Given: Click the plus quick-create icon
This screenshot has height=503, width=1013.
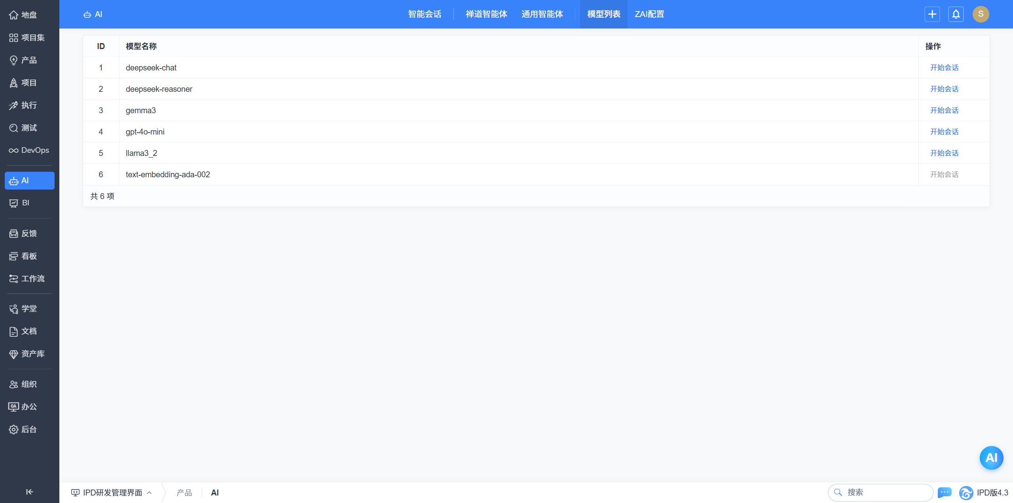Looking at the screenshot, I should point(932,14).
